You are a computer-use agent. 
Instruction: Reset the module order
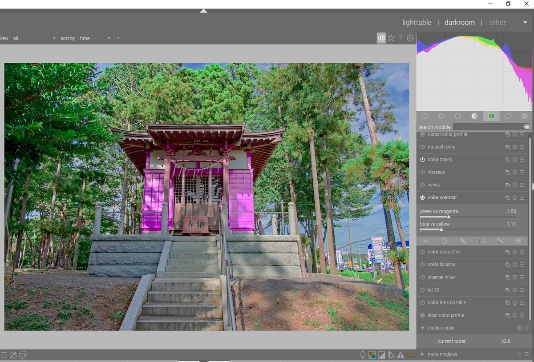(519, 328)
